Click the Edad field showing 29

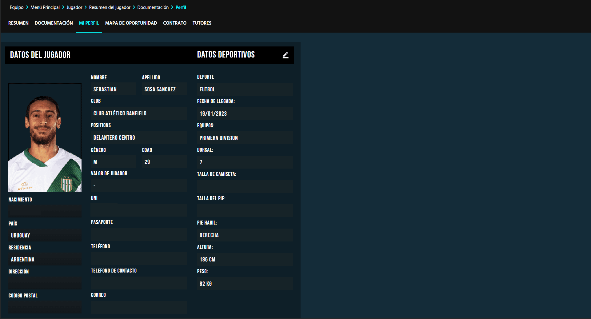click(164, 162)
